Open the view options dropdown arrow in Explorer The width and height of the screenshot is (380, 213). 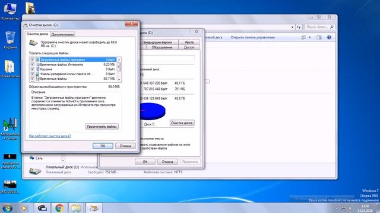point(310,37)
